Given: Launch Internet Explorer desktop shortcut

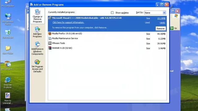Looking at the screenshot, I should tap(8, 83).
